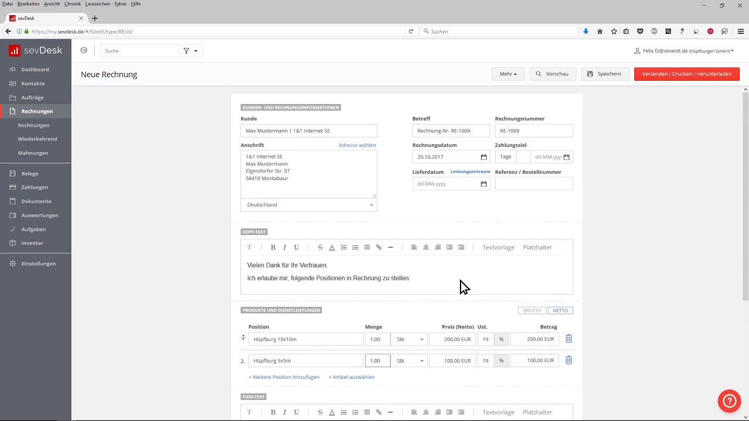Open the Lieferdatum calendar picker
The height and width of the screenshot is (421, 749).
click(483, 184)
